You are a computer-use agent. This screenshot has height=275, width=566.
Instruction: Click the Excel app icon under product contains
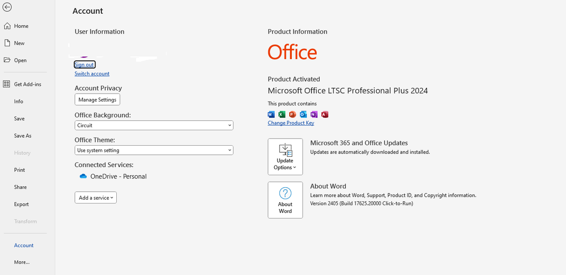point(282,114)
